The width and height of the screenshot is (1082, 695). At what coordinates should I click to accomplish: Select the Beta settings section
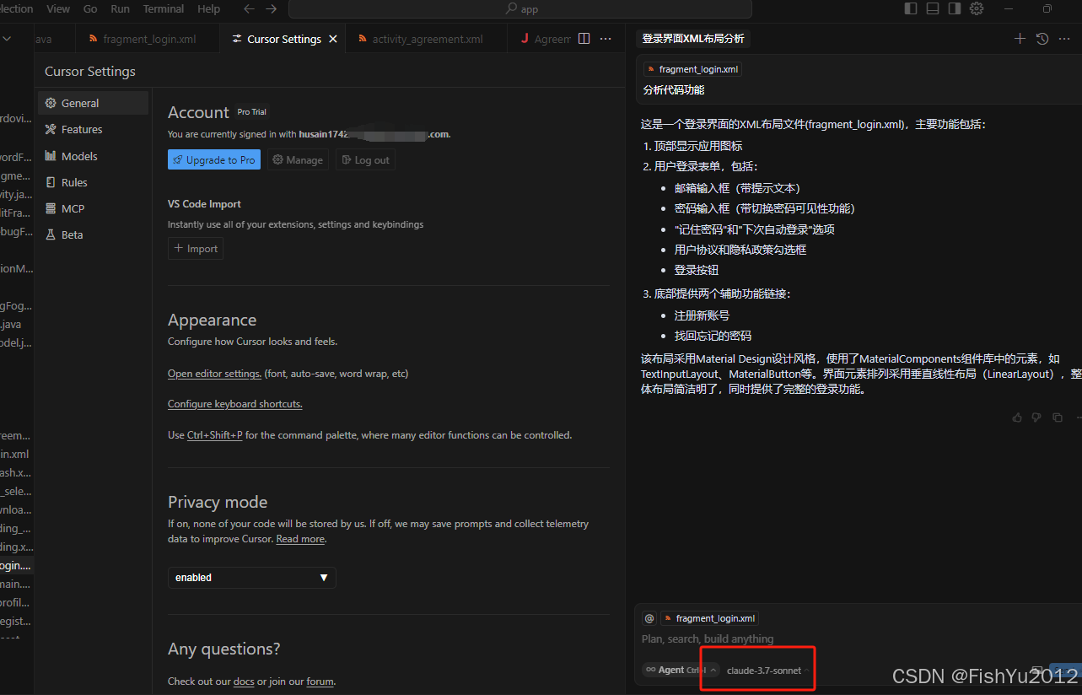click(x=93, y=234)
